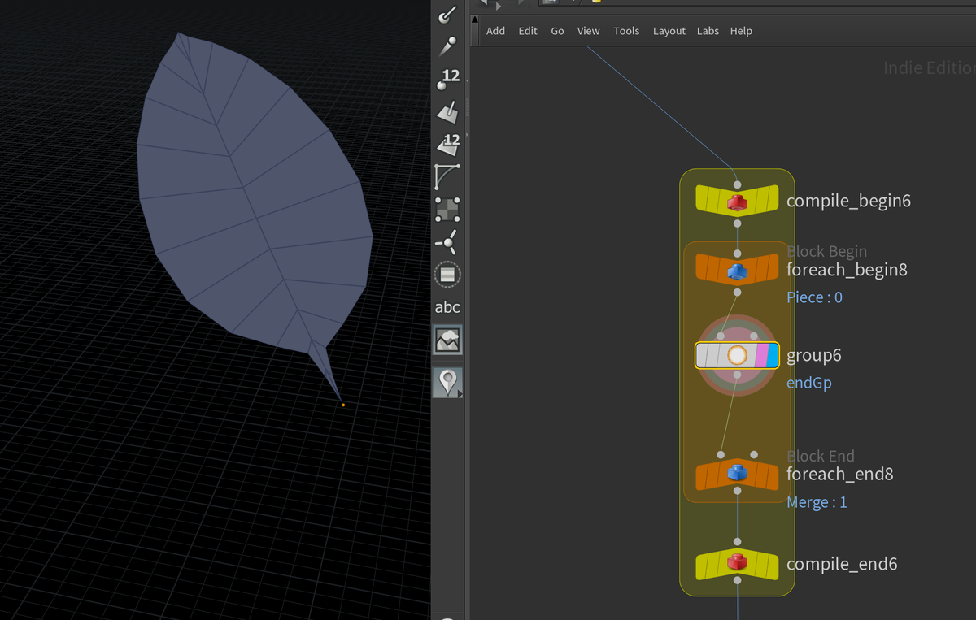Viewport: 976px width, 620px height.
Task: Click first input connector of group6
Action: coord(721,336)
